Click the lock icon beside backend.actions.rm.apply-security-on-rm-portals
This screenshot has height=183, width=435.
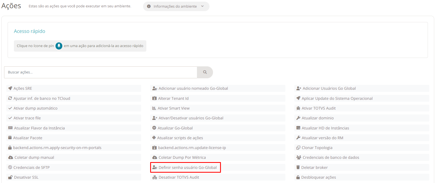[x=10, y=148]
